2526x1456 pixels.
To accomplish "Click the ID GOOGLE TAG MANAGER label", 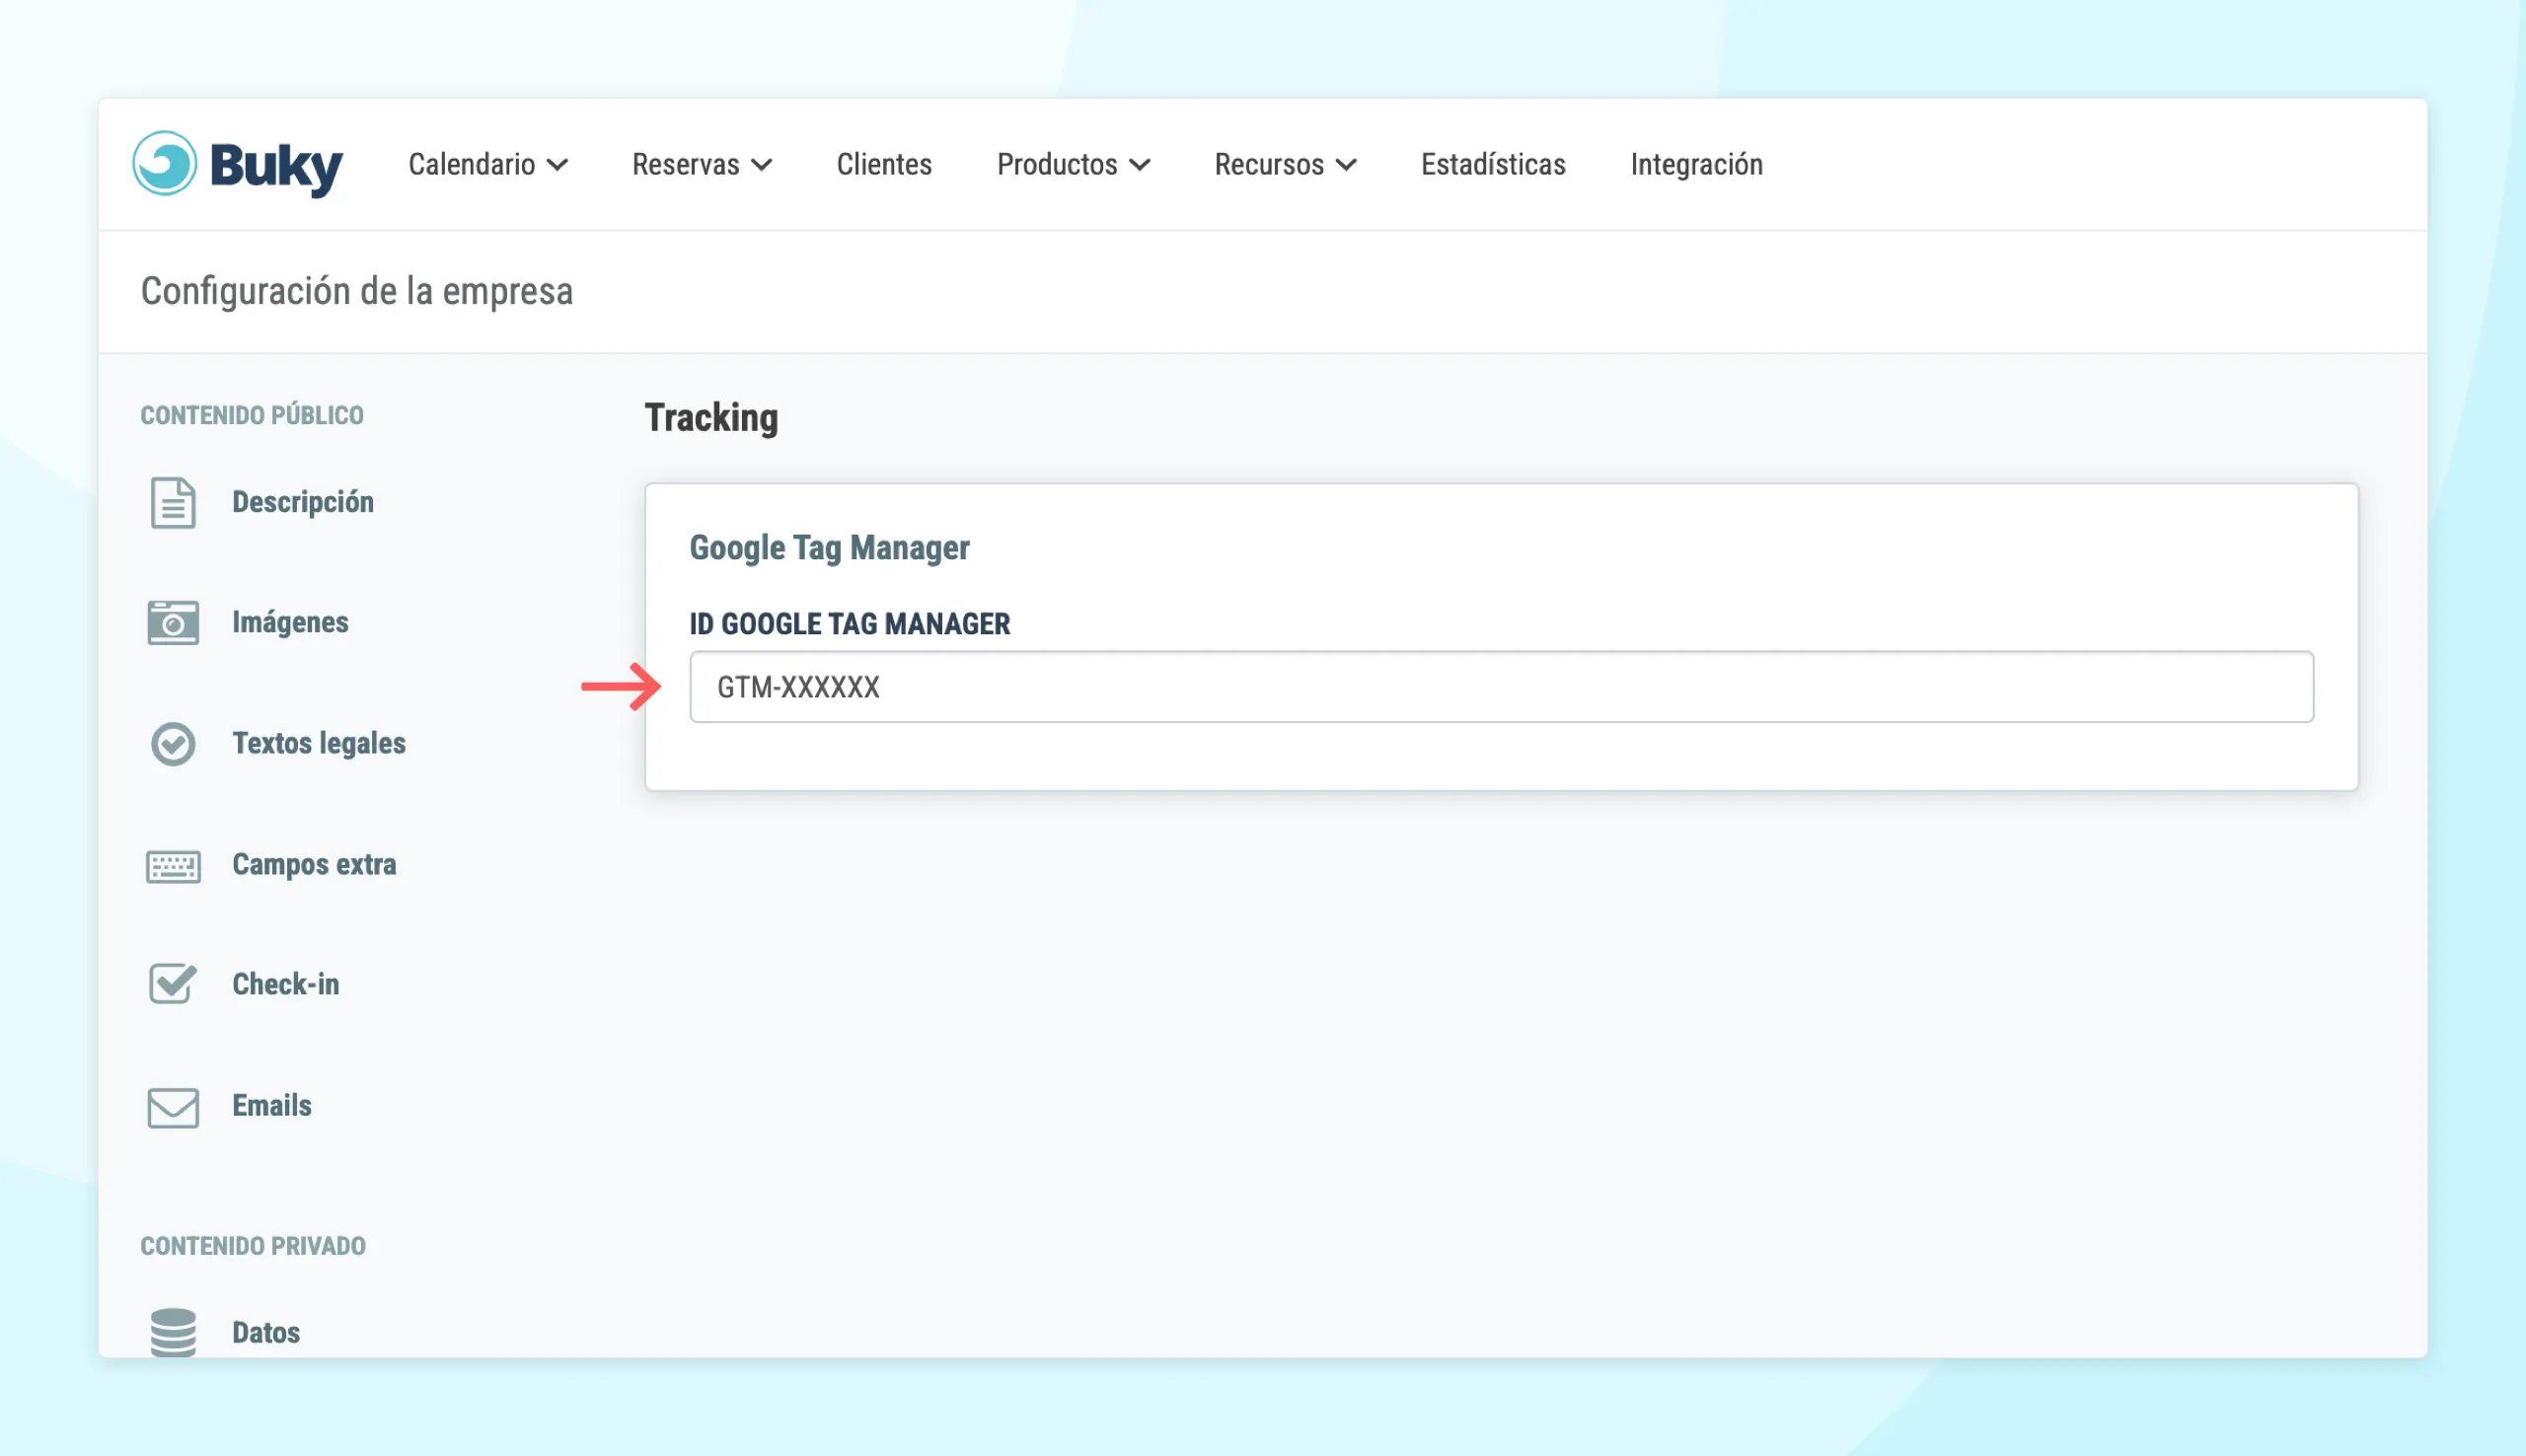I will [x=849, y=624].
